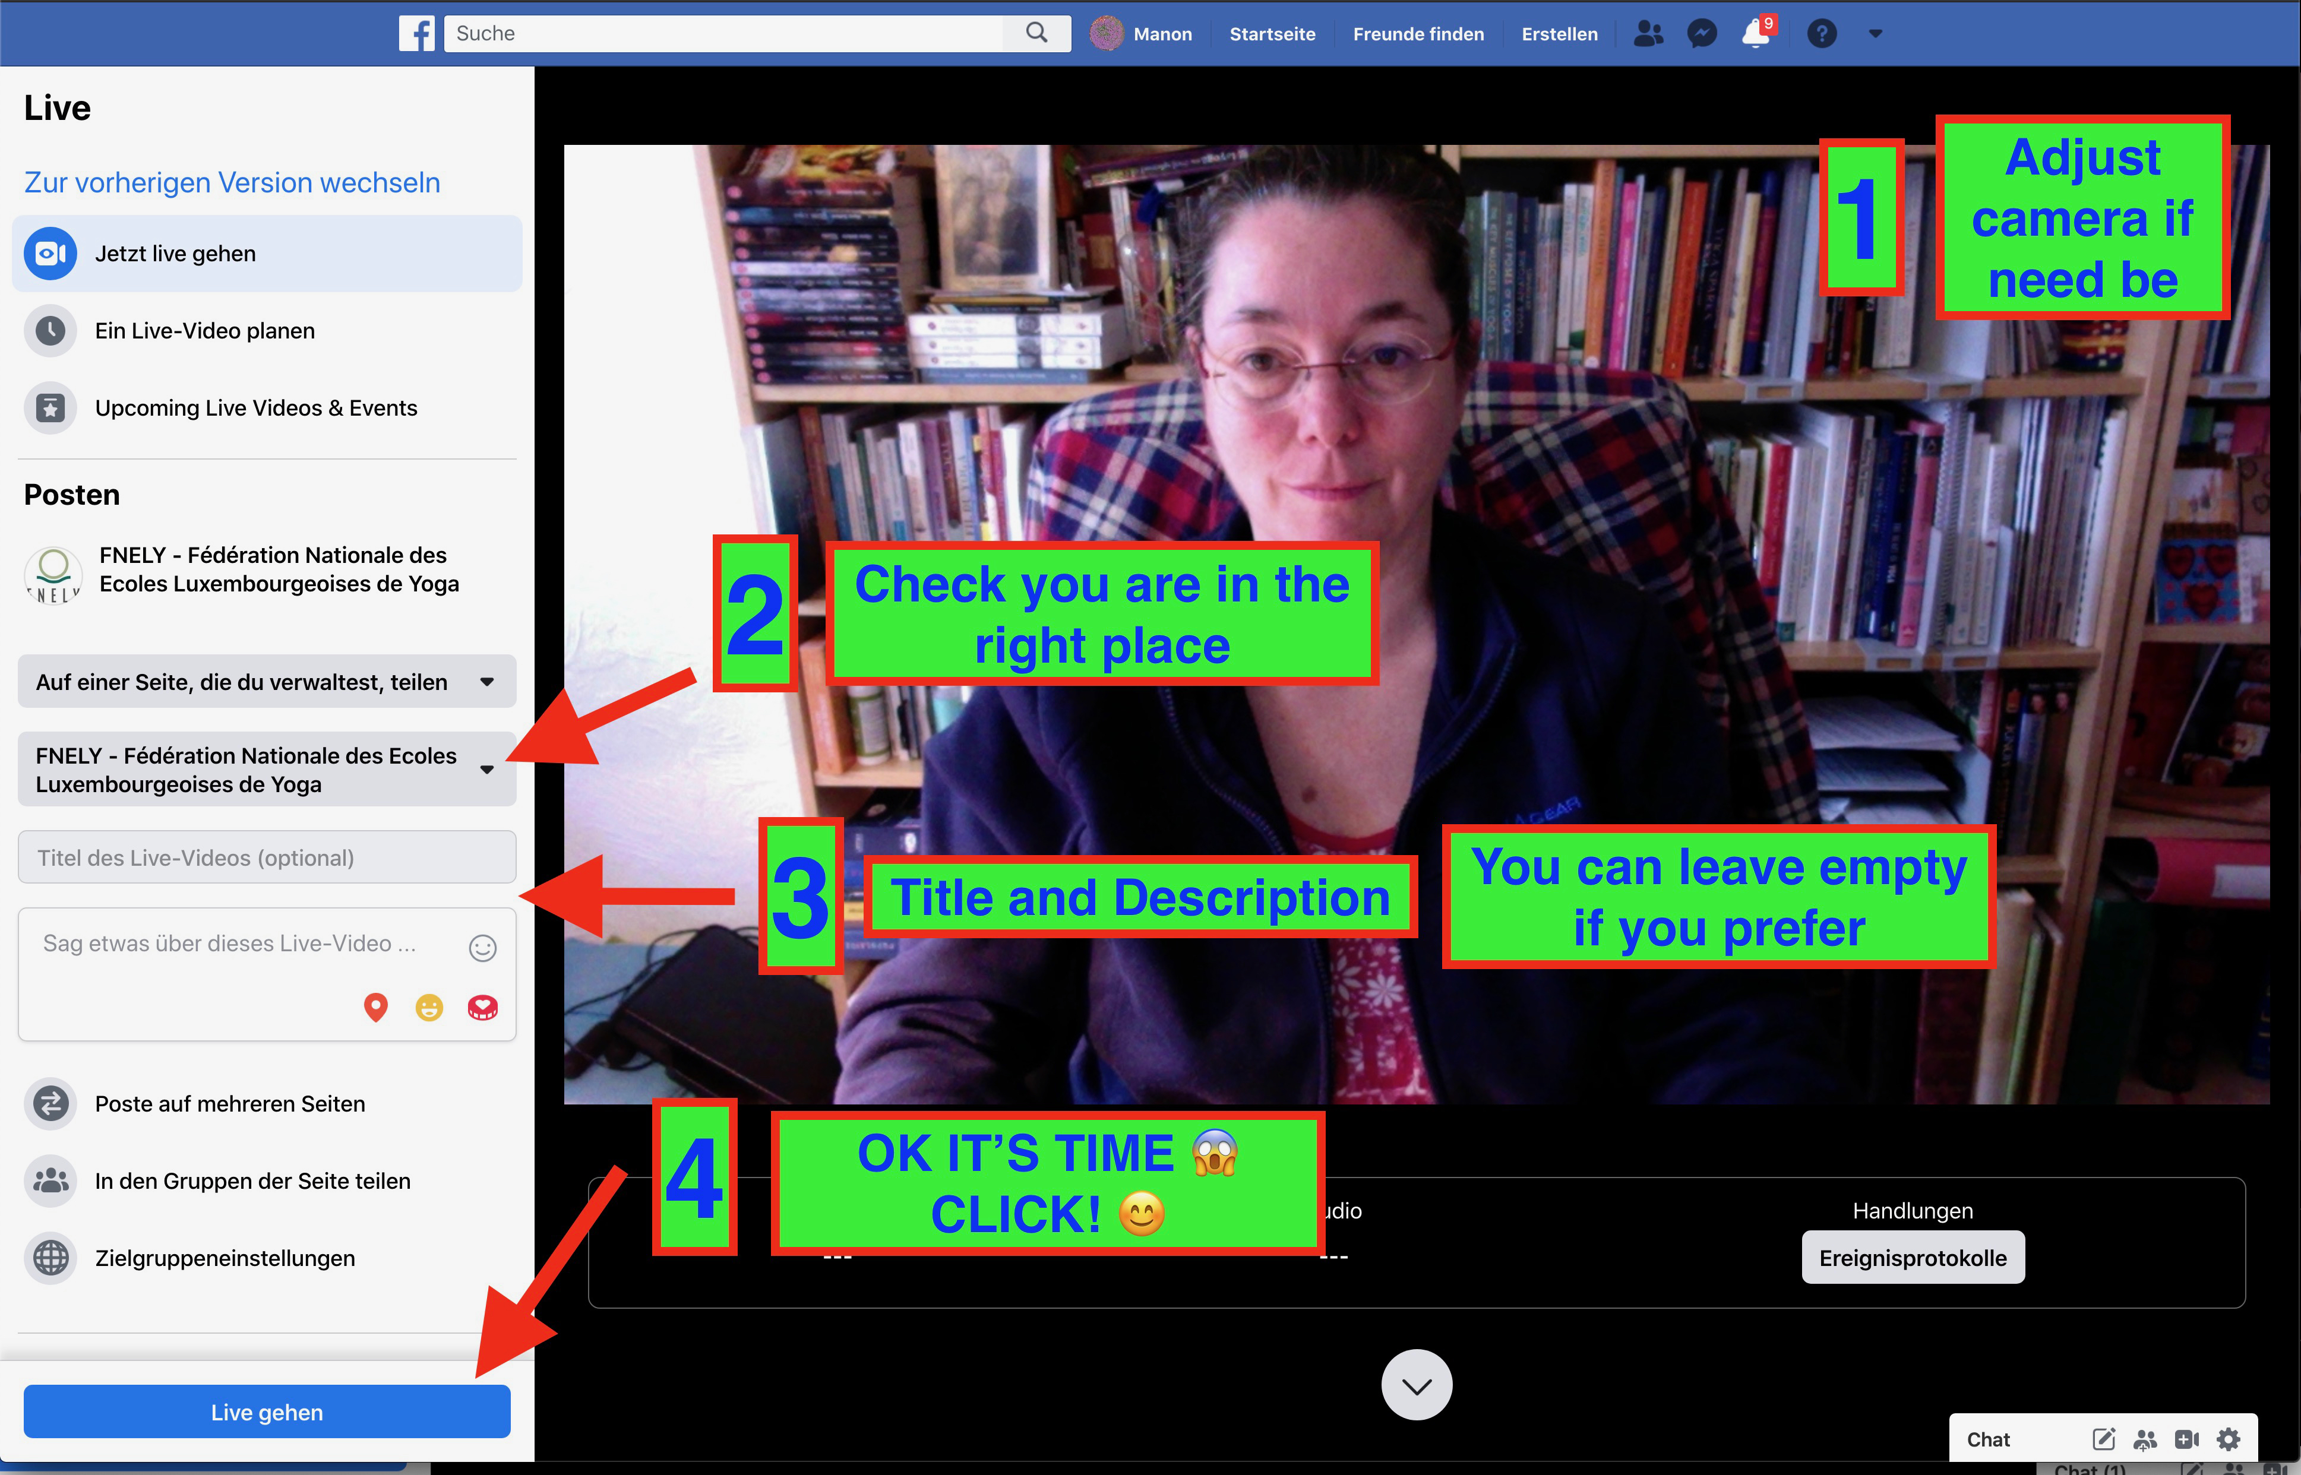Image resolution: width=2301 pixels, height=1475 pixels.
Task: Collapse panel with round chevron-down button
Action: pyautogui.click(x=1416, y=1385)
